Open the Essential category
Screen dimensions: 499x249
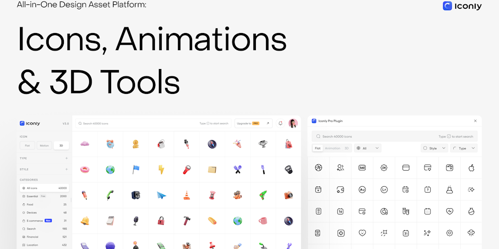44,196
